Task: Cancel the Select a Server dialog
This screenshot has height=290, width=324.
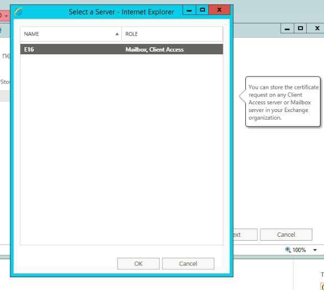Action: tap(188, 263)
